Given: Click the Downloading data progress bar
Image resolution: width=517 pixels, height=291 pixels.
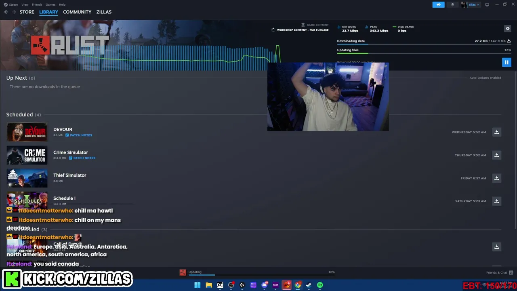Looking at the screenshot, I should (x=424, y=44).
